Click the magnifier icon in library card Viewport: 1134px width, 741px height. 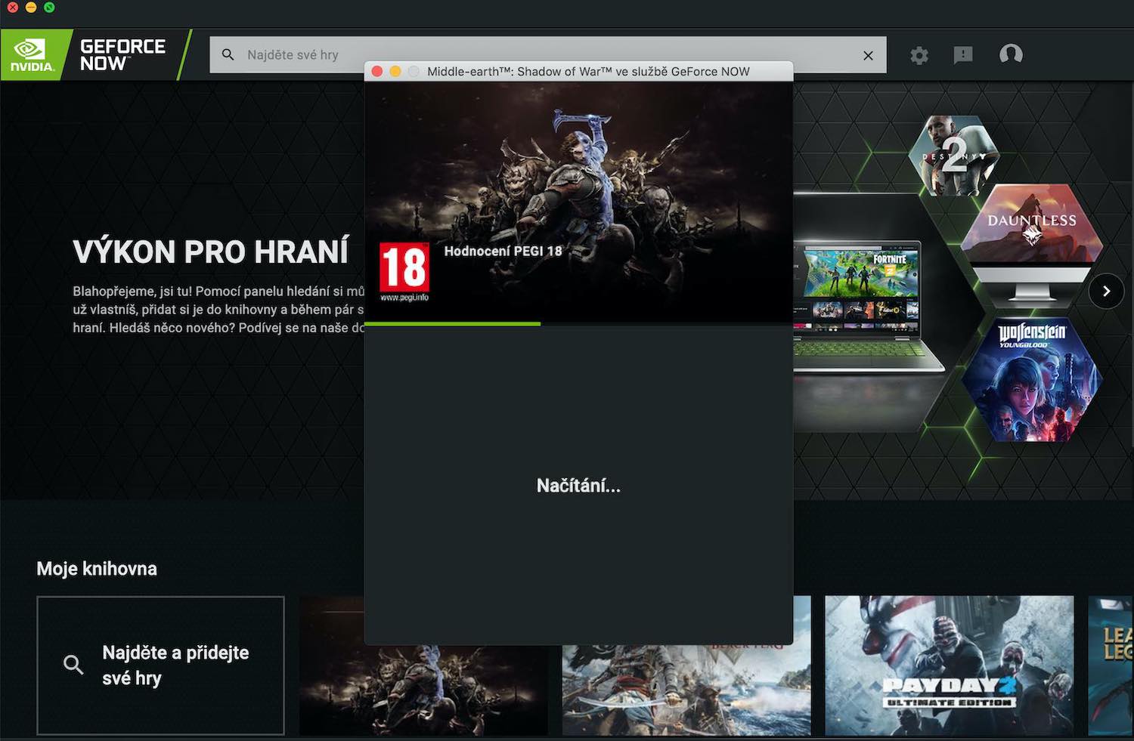[x=73, y=665]
